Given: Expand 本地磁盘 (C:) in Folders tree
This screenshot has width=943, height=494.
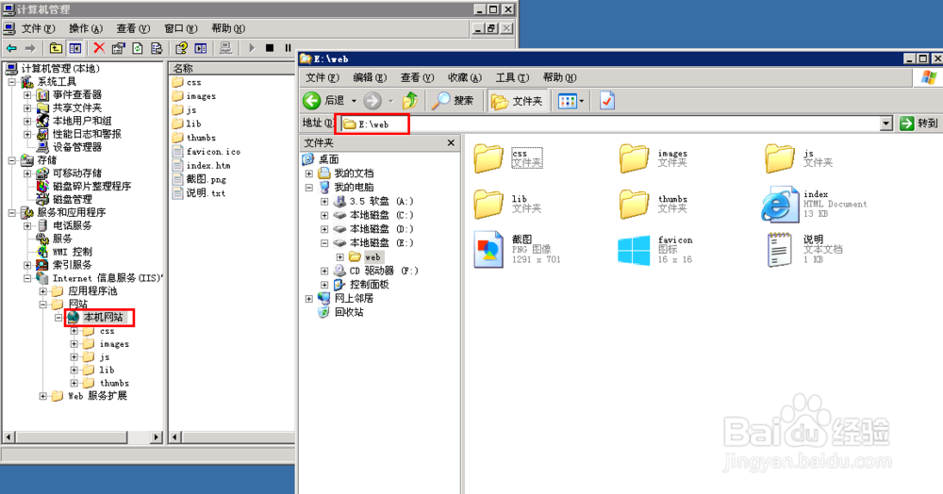Looking at the screenshot, I should (324, 215).
